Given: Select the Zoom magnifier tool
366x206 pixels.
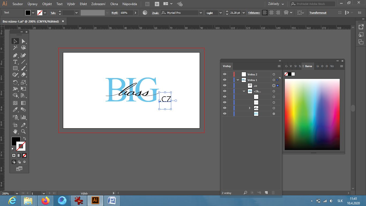Looking at the screenshot, I should tap(24, 131).
